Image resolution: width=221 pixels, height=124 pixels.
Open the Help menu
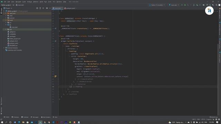click(65, 2)
